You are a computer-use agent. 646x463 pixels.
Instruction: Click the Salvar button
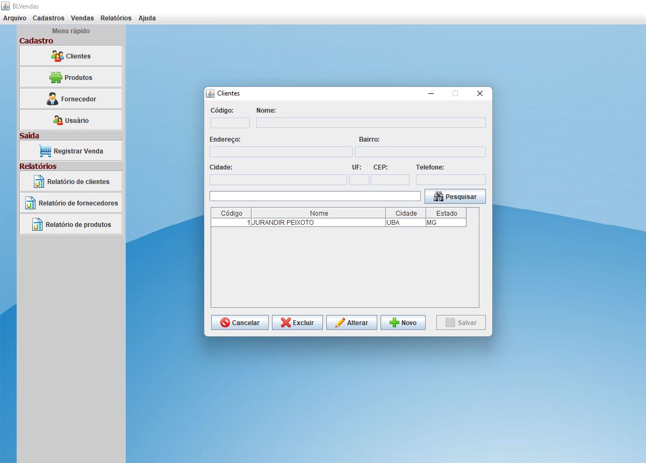pos(461,322)
